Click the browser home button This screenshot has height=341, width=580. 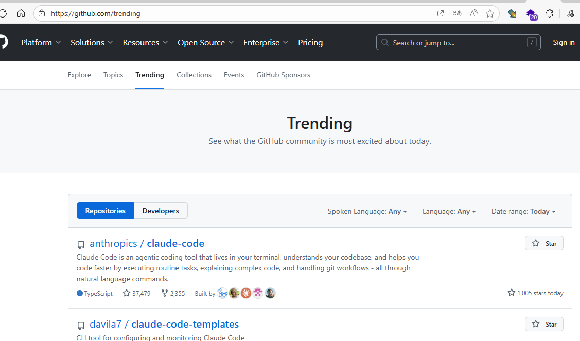(21, 13)
